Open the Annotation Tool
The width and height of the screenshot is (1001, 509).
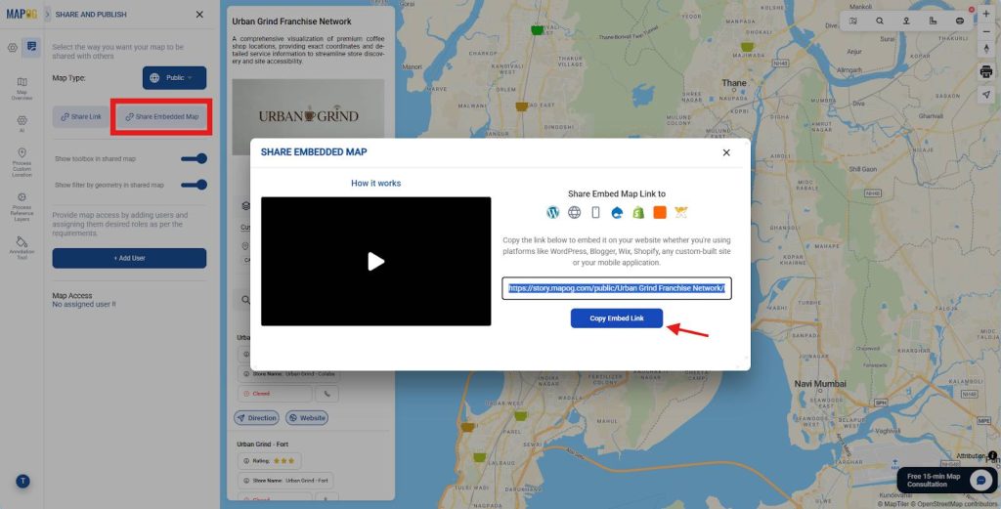click(x=22, y=248)
